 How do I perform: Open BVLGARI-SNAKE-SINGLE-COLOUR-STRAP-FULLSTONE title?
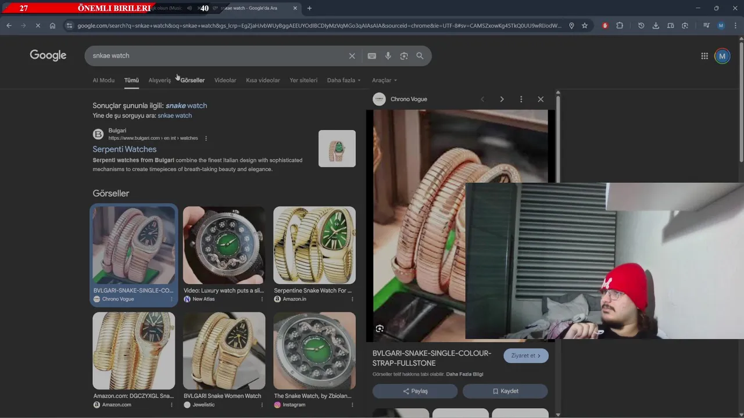tap(432, 358)
